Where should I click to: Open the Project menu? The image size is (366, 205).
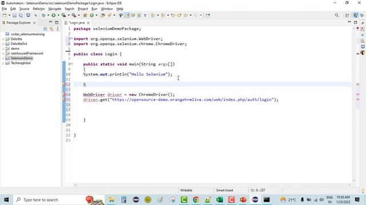coord(83,9)
